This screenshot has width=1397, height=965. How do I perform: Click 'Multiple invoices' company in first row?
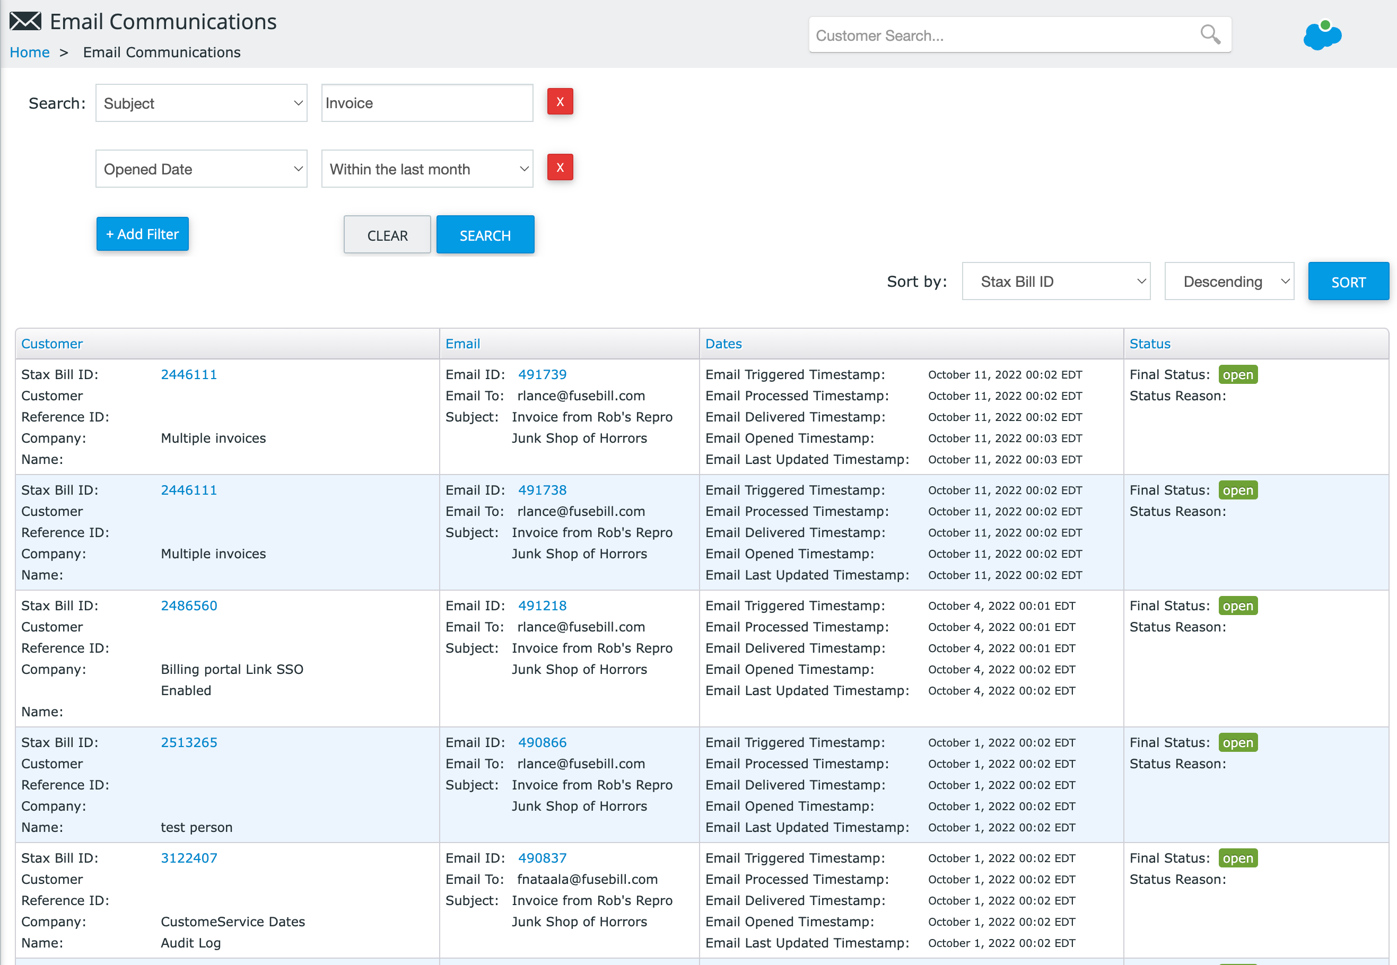(x=213, y=438)
